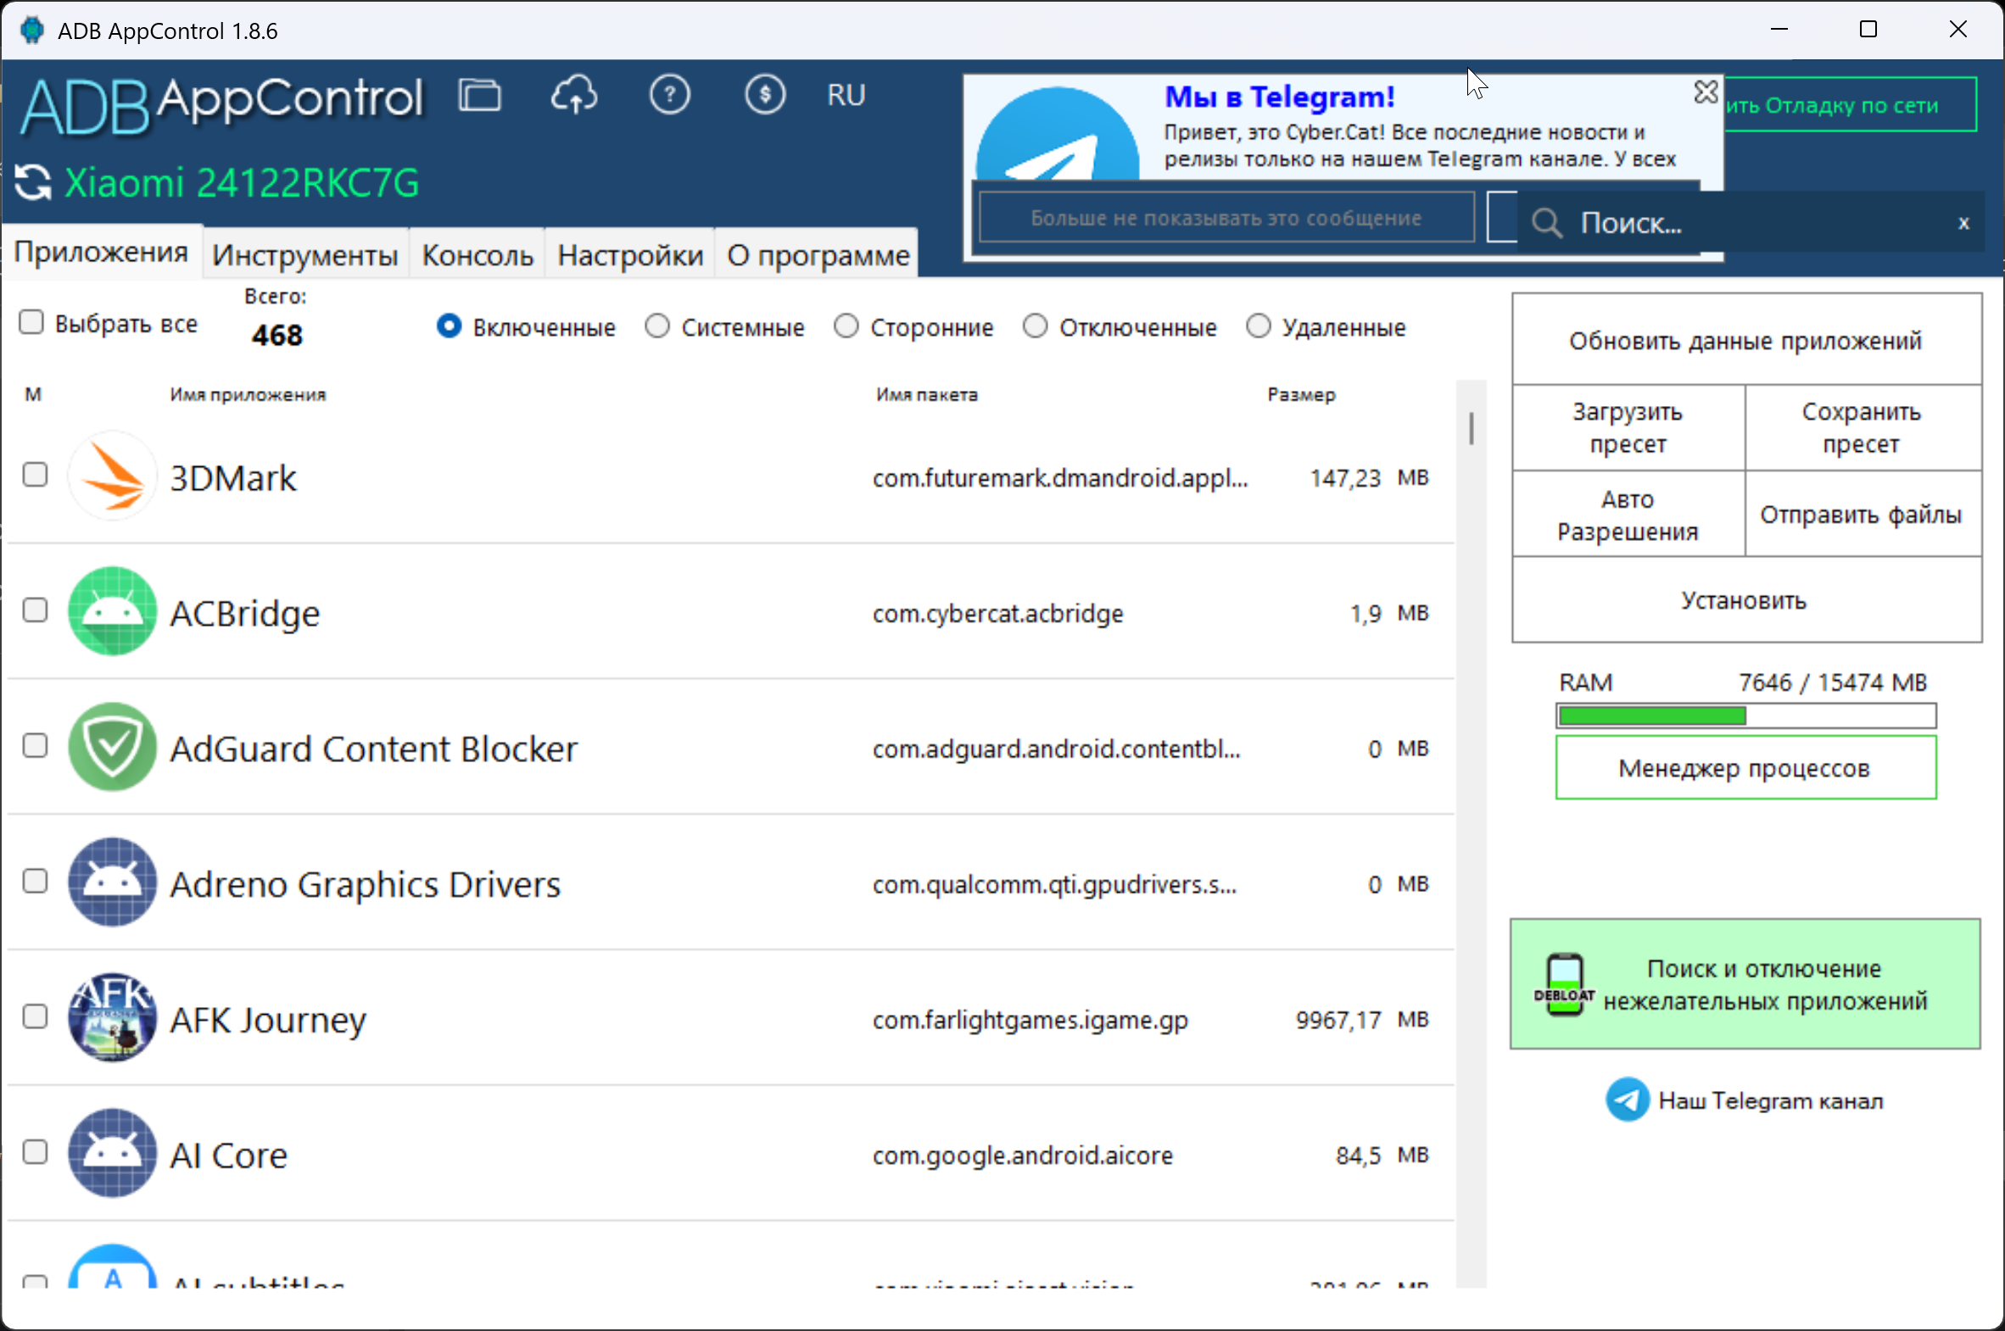Select the Отключенные radio filter
The width and height of the screenshot is (2005, 1331).
click(x=1036, y=326)
